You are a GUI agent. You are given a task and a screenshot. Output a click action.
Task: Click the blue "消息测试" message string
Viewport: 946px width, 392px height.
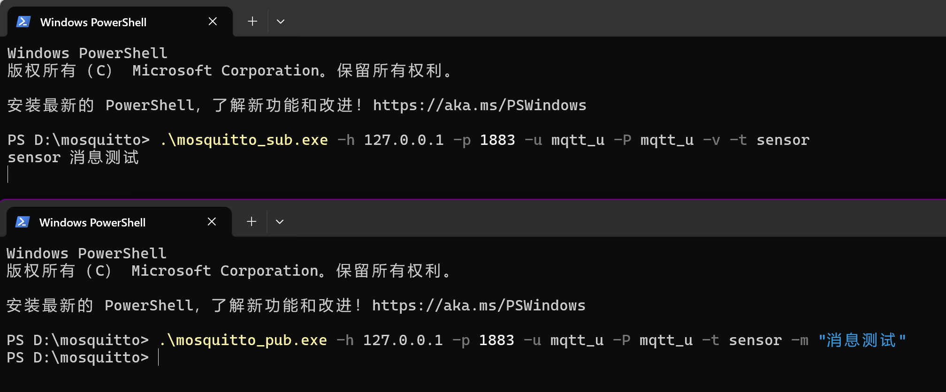coord(862,340)
